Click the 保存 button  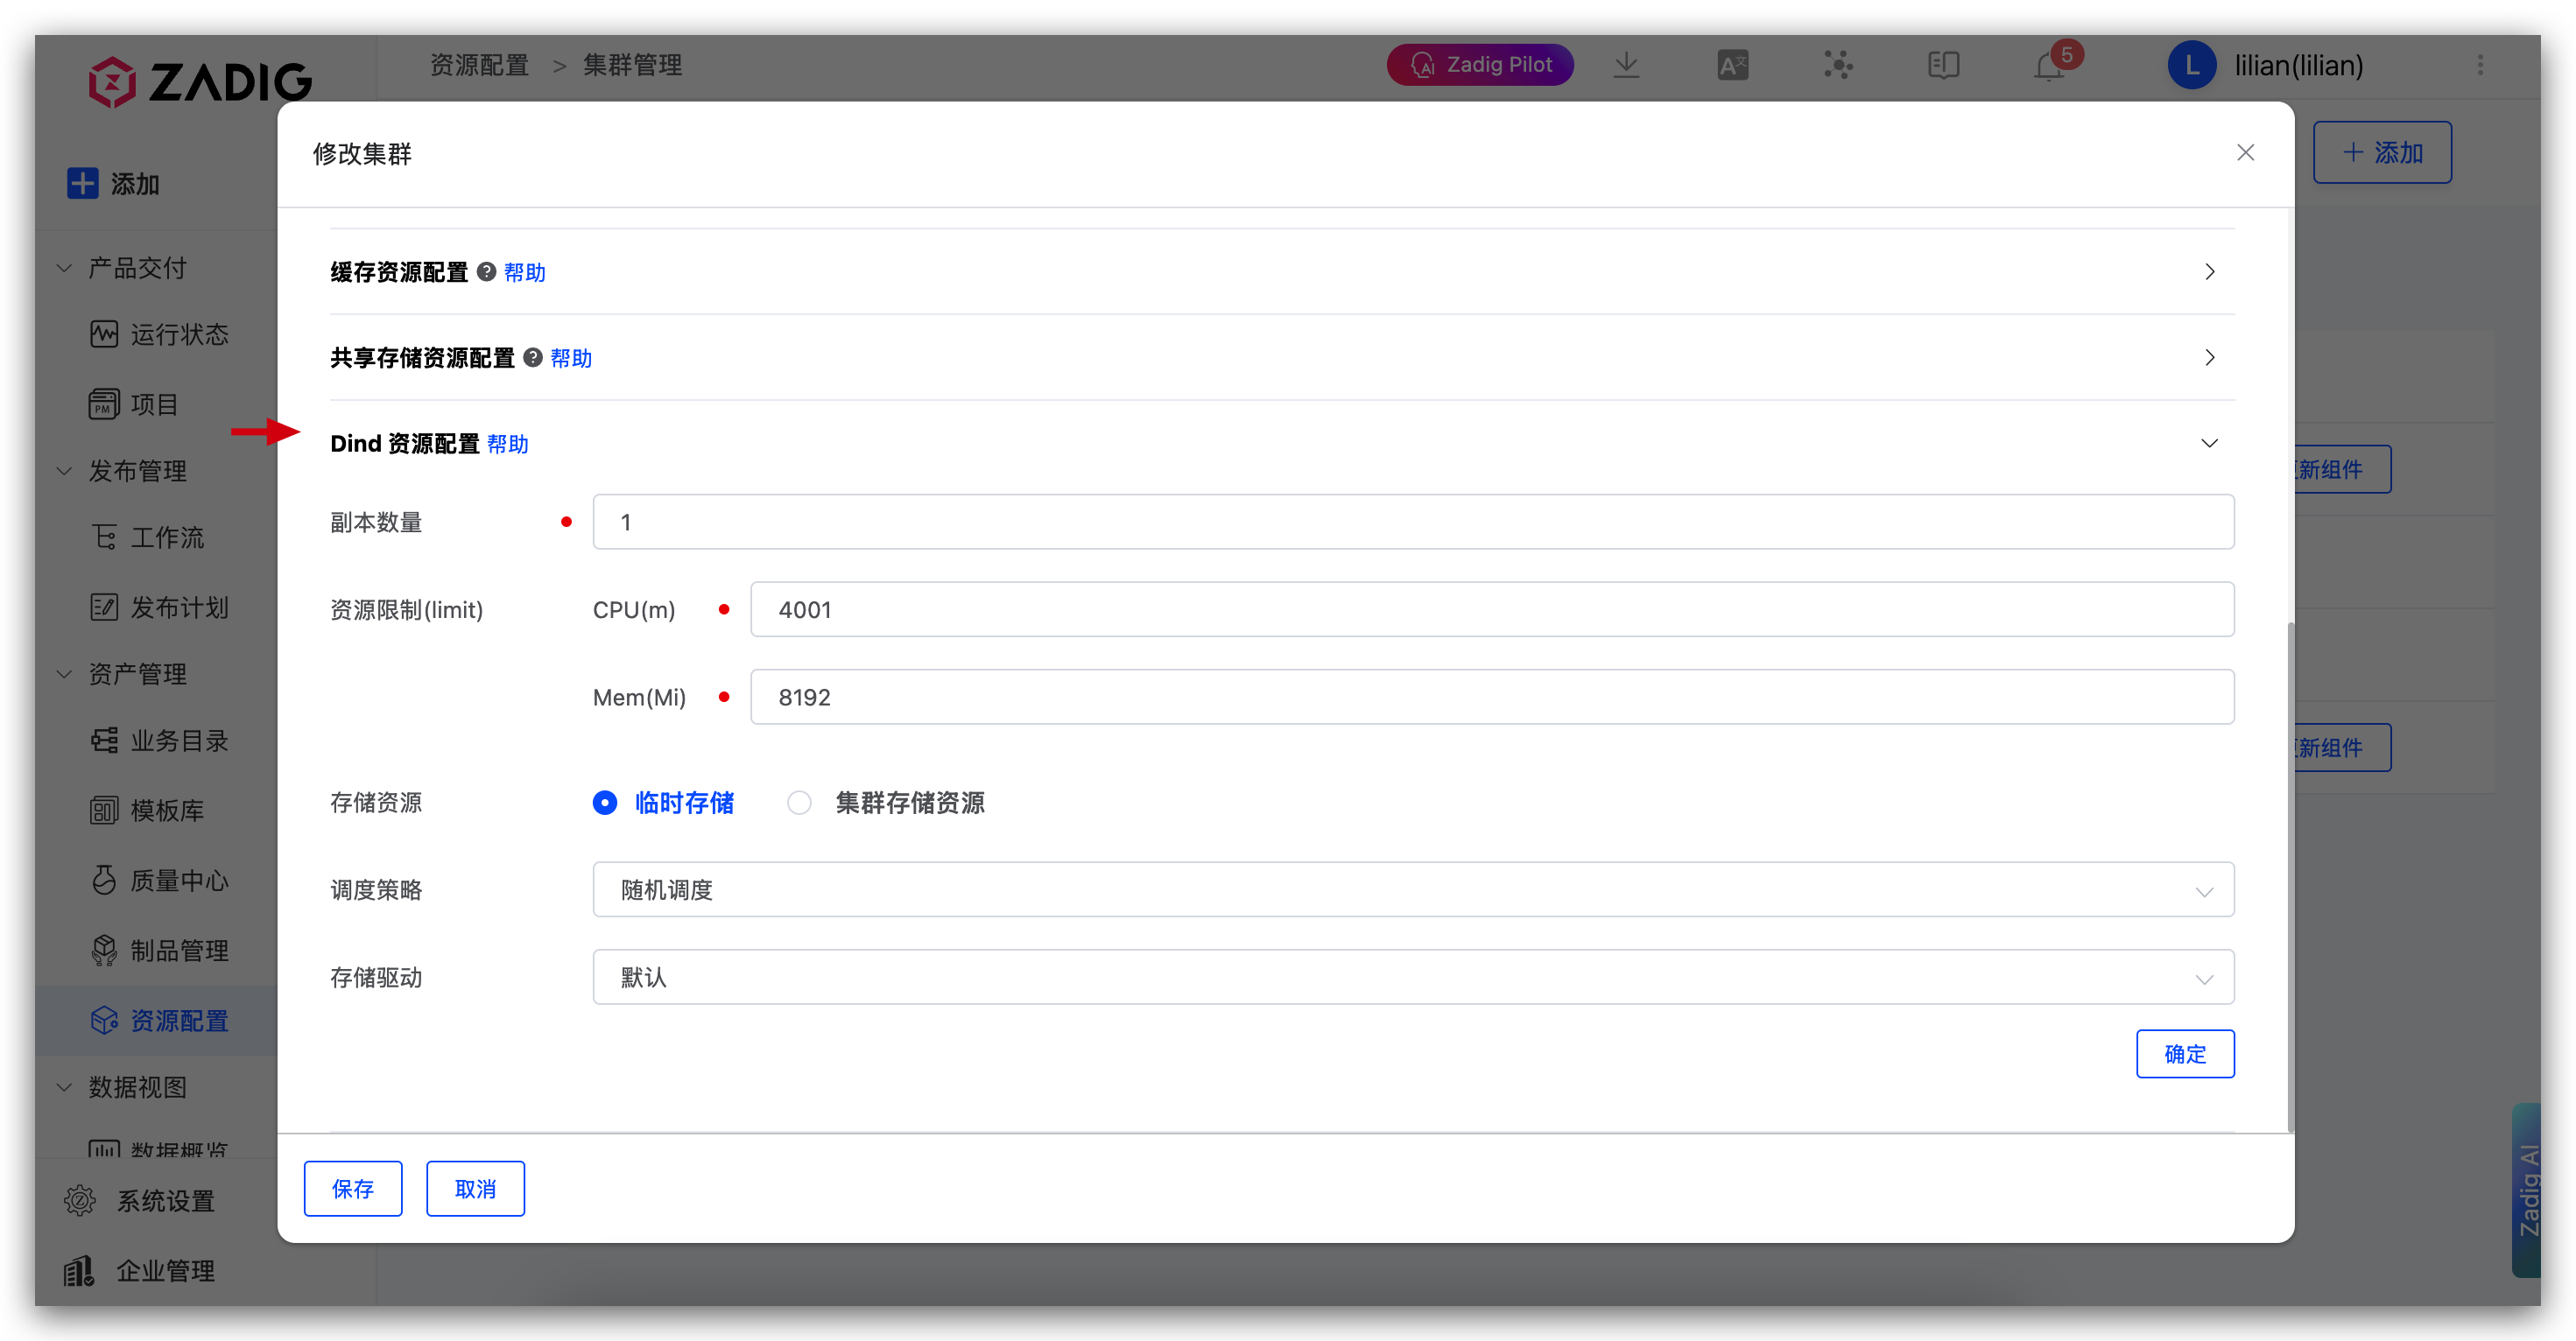pyautogui.click(x=352, y=1188)
